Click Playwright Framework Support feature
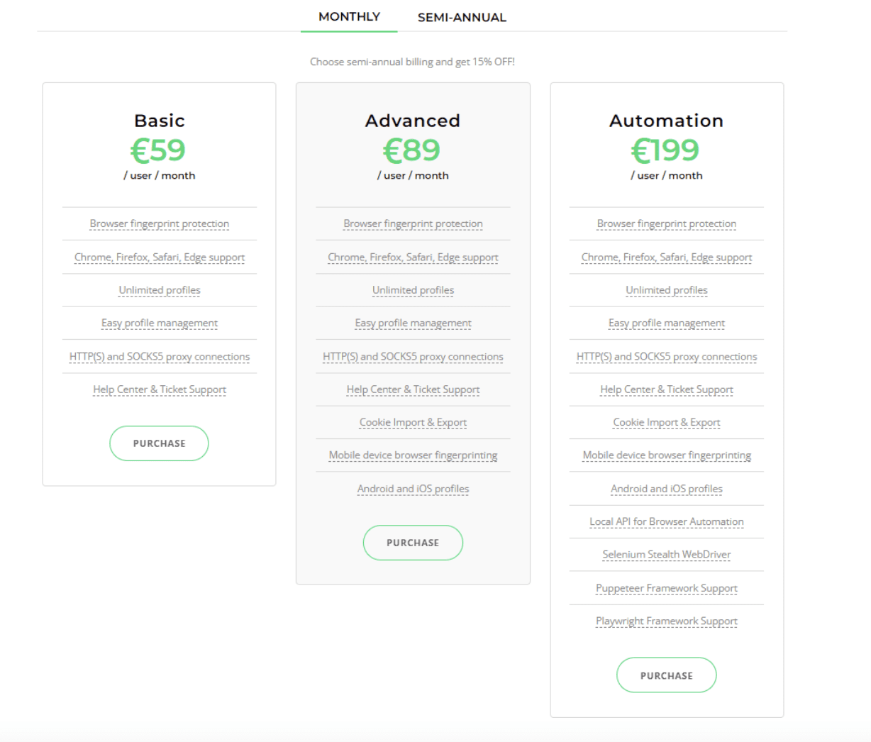 pos(666,621)
